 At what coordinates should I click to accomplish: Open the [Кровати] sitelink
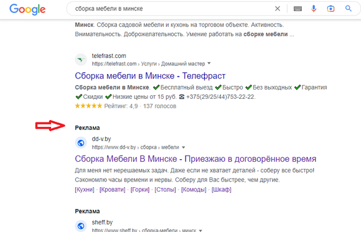point(113,190)
